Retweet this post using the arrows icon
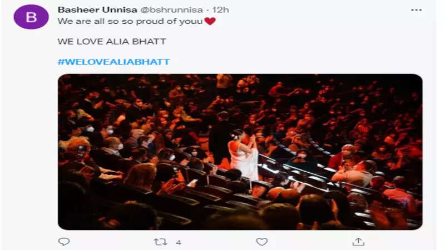 (x=160, y=242)
